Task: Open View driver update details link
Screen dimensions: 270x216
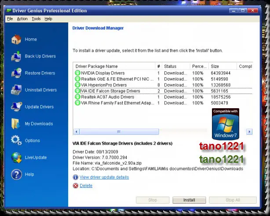Action: (x=104, y=177)
